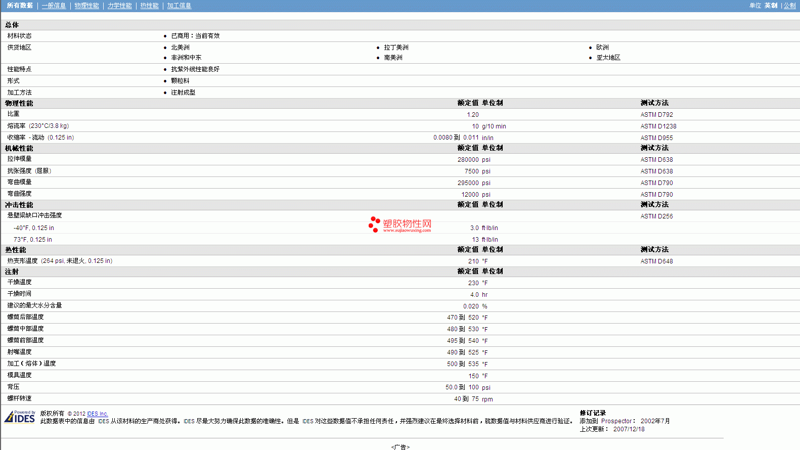The image size is (800, 450).
Task: Click the 非洲和中东 region entry
Action: tap(186, 58)
